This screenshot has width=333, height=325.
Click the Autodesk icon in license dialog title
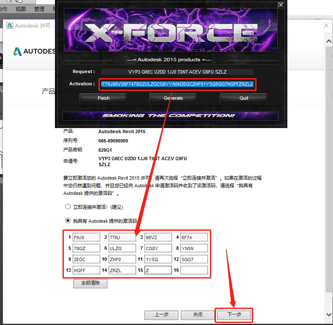click(x=10, y=25)
